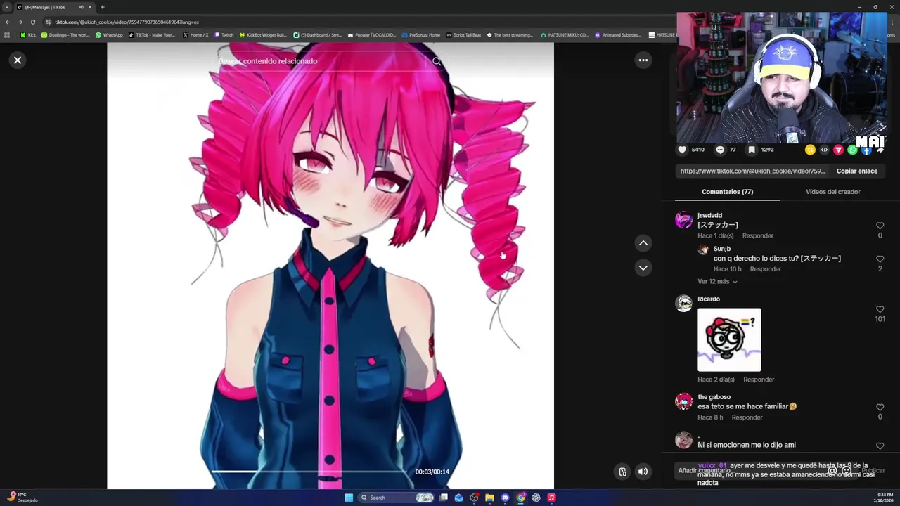Click the icon left of the volume button

click(x=622, y=472)
